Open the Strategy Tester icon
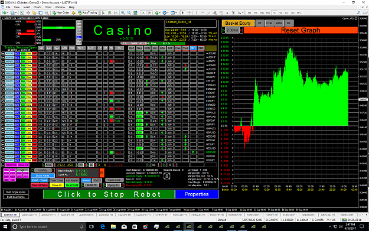Image resolution: width=369 pixels, height=231 pixels. click(47, 12)
